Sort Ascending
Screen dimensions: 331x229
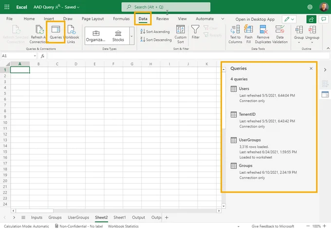(x=155, y=32)
